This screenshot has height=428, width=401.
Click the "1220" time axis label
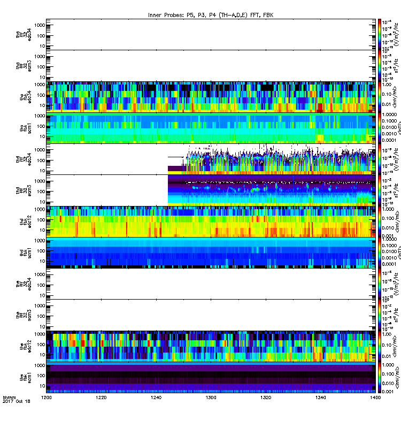click(x=101, y=398)
